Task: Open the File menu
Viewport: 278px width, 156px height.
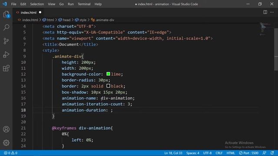Action: point(13,4)
